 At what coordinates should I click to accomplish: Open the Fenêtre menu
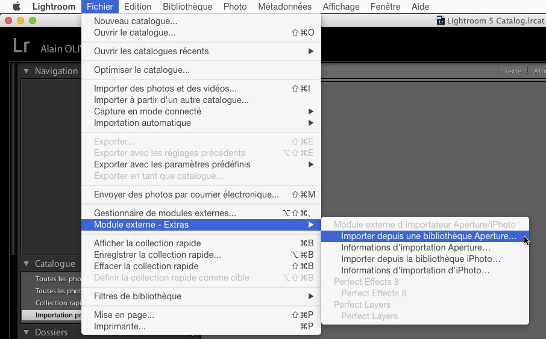[x=385, y=6]
